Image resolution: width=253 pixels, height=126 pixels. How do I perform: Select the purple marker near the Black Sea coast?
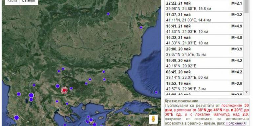point(141,28)
